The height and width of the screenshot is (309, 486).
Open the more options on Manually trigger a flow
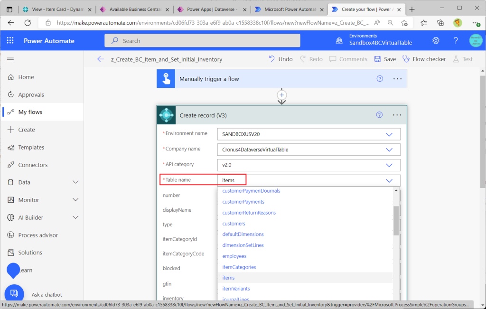[397, 79]
